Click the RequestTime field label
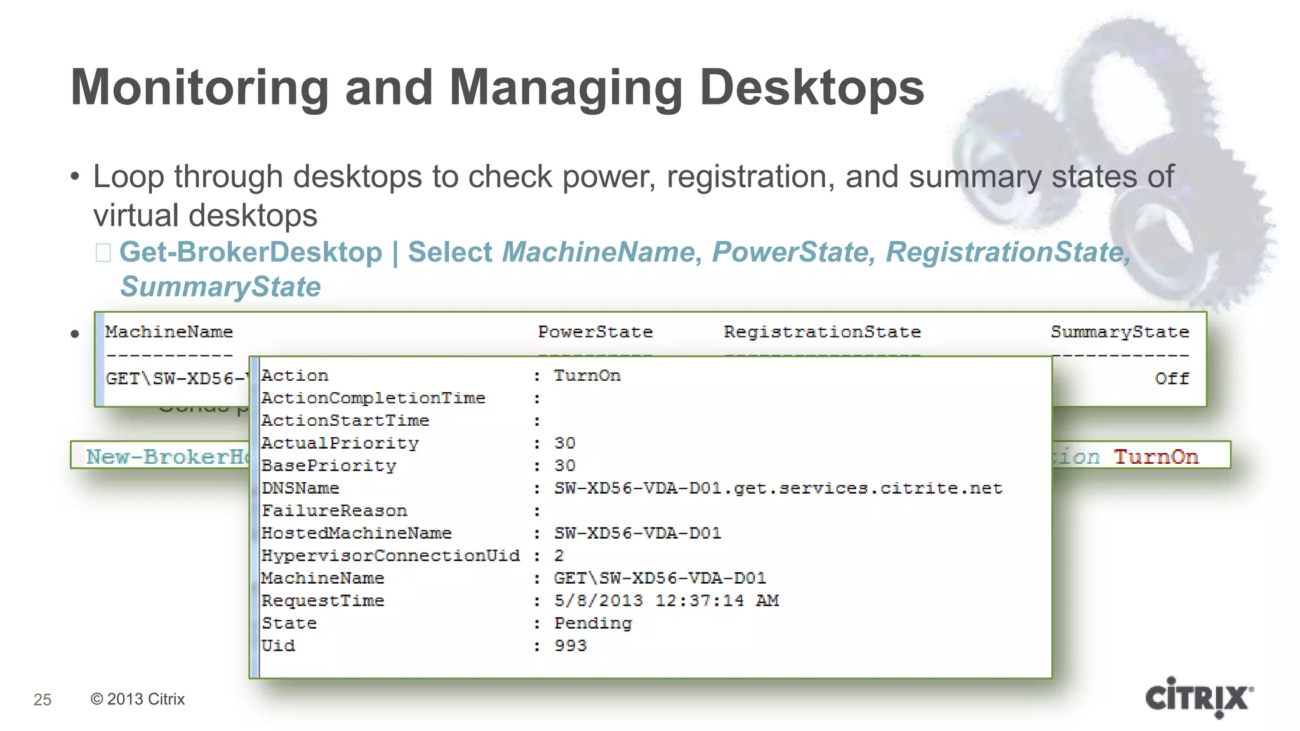This screenshot has width=1300, height=731. (x=323, y=601)
